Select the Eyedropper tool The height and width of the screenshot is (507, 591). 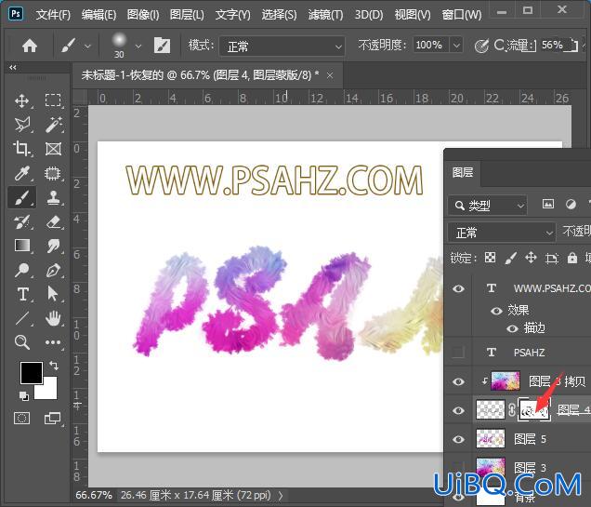point(22,173)
